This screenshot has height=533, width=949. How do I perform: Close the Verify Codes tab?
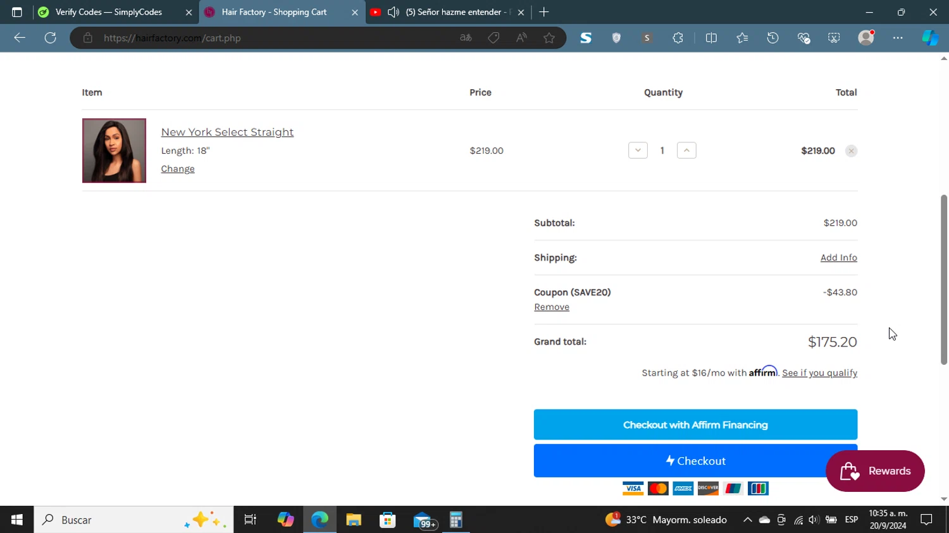coord(189,12)
